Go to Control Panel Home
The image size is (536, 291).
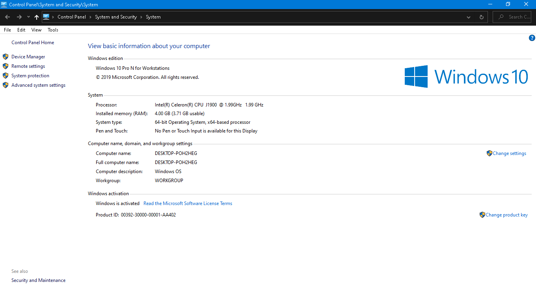click(33, 43)
